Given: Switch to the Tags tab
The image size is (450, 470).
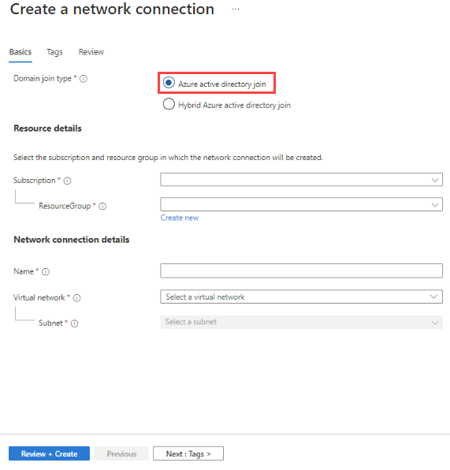Looking at the screenshot, I should click(54, 52).
